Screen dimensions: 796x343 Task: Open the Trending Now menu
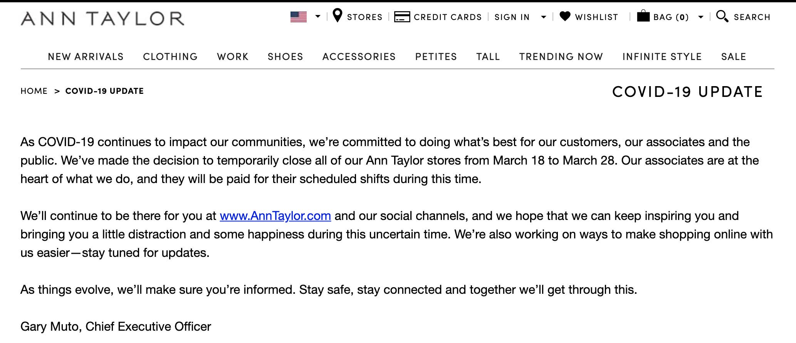click(561, 57)
